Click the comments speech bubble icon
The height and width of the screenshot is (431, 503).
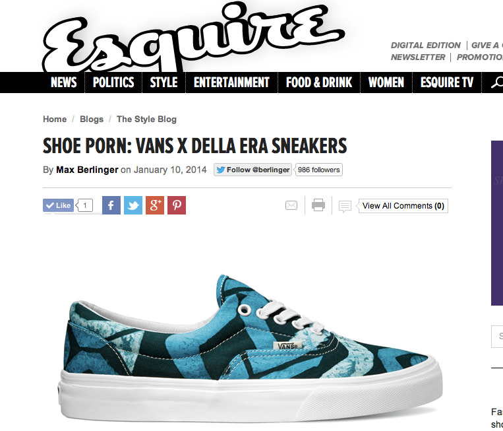click(x=345, y=207)
